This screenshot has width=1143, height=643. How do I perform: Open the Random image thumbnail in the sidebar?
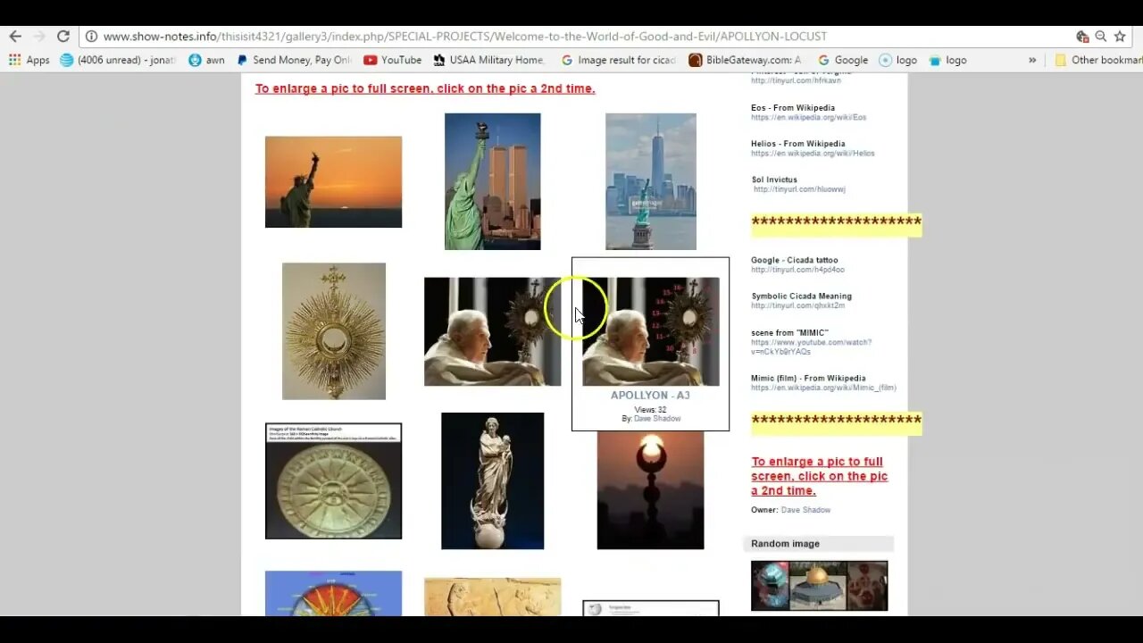pyautogui.click(x=819, y=586)
